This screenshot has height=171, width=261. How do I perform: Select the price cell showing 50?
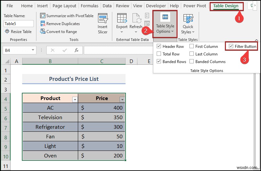(102, 136)
